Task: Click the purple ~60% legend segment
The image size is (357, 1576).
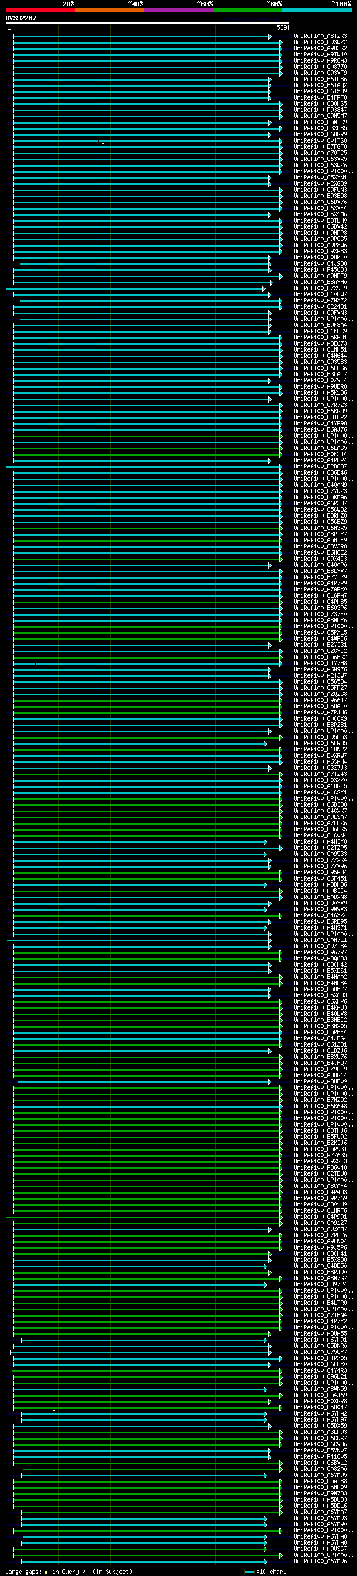Action: (178, 10)
